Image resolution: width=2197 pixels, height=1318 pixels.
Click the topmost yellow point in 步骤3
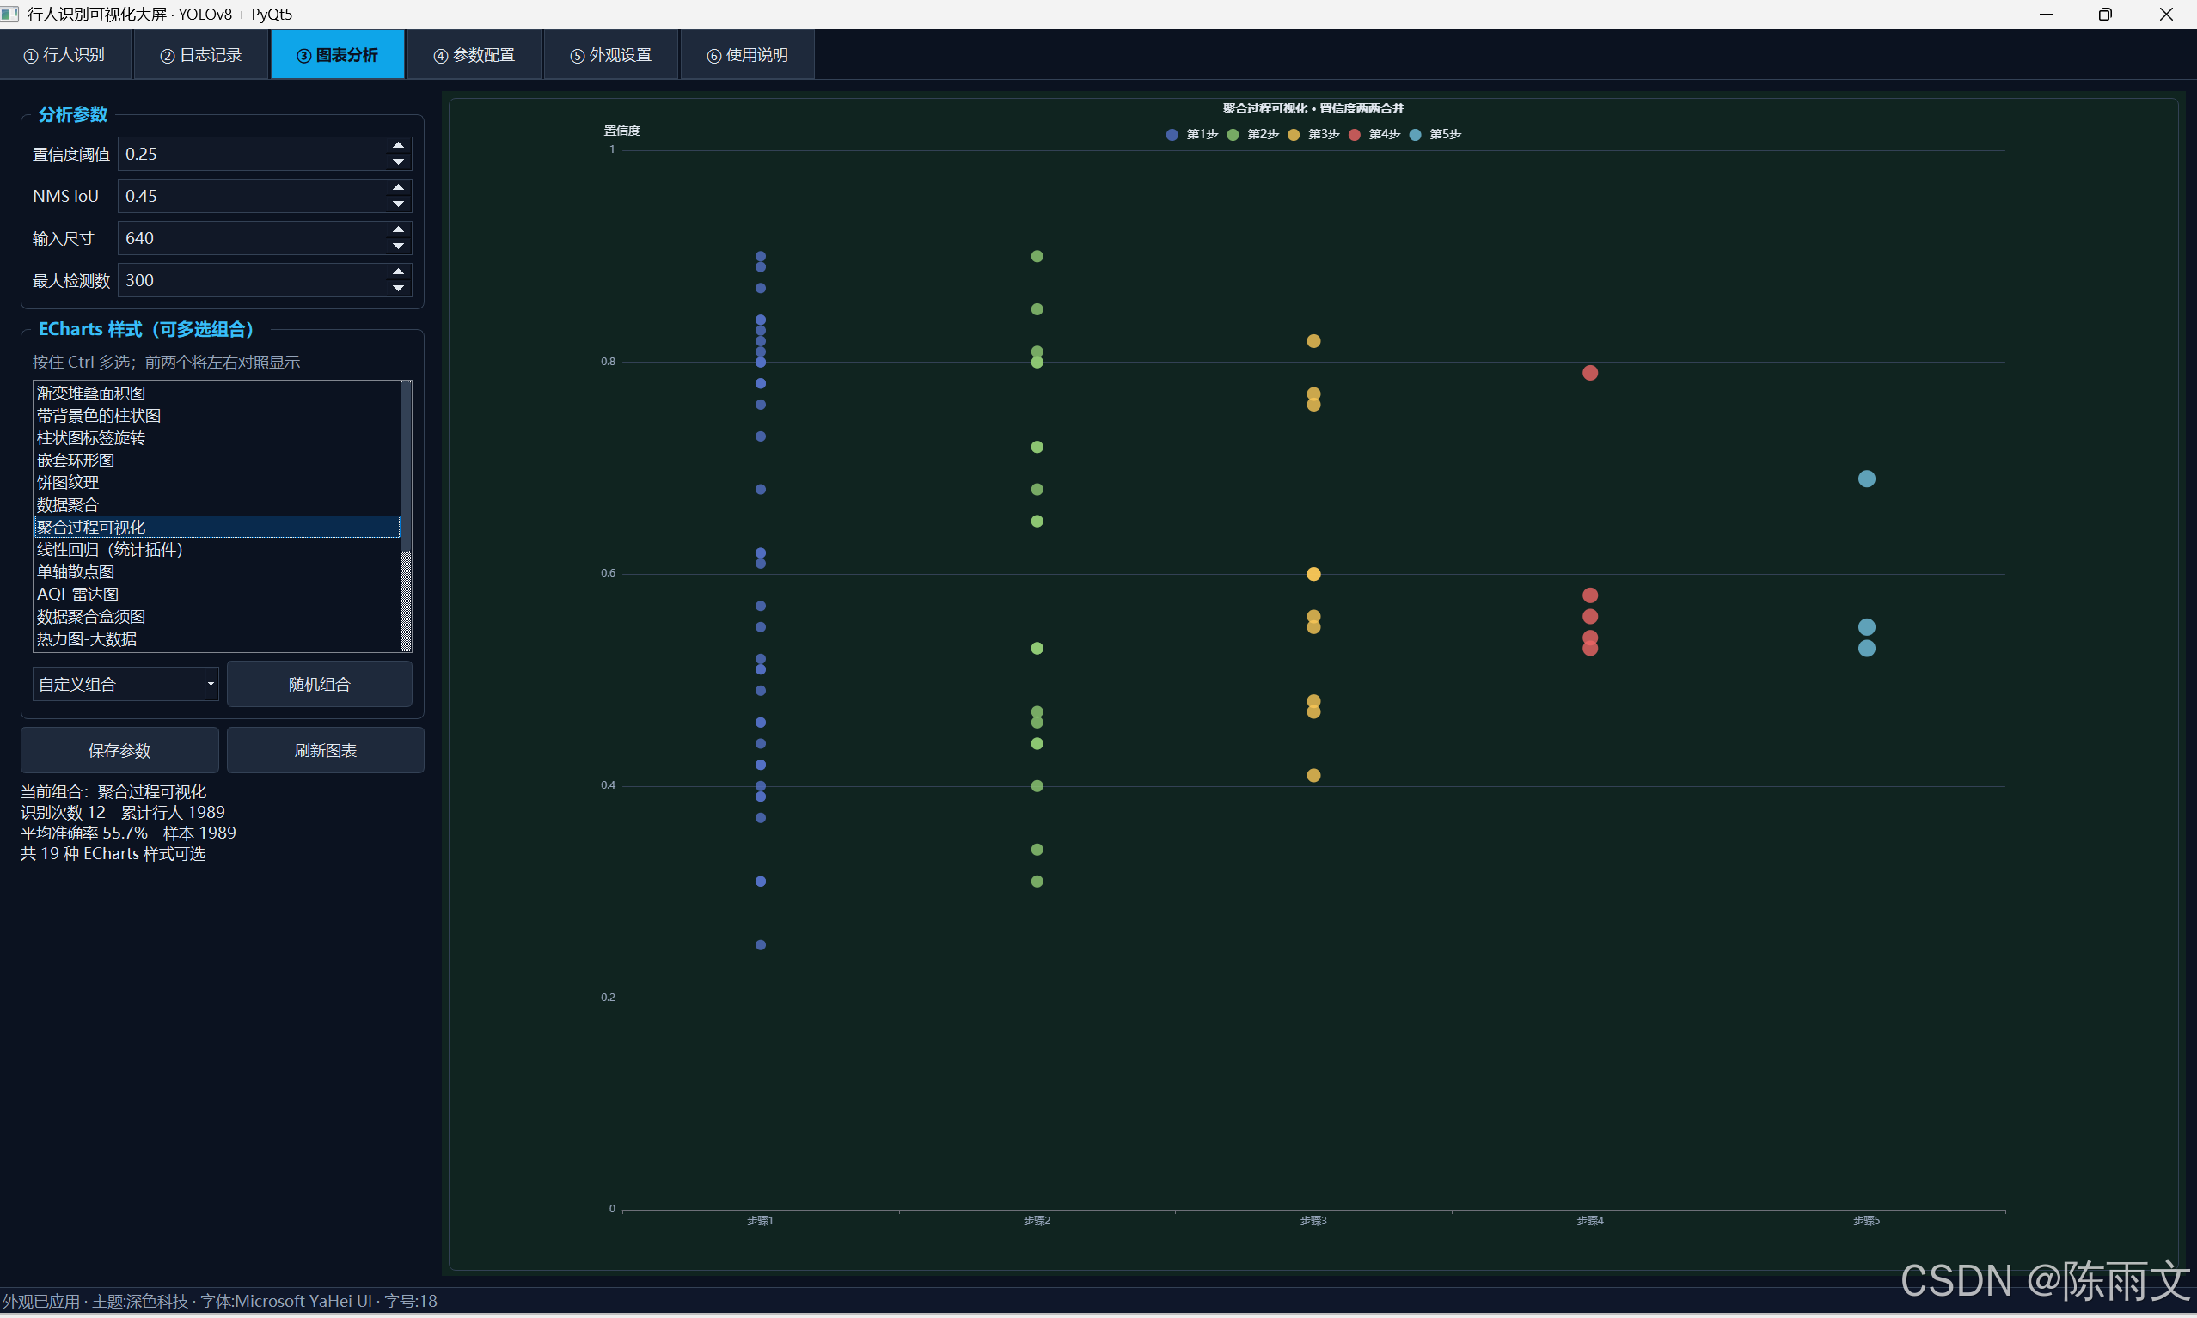point(1314,341)
